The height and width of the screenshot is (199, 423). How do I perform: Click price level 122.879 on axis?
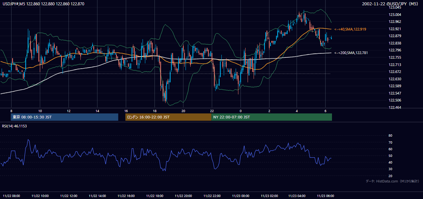tap(395, 36)
